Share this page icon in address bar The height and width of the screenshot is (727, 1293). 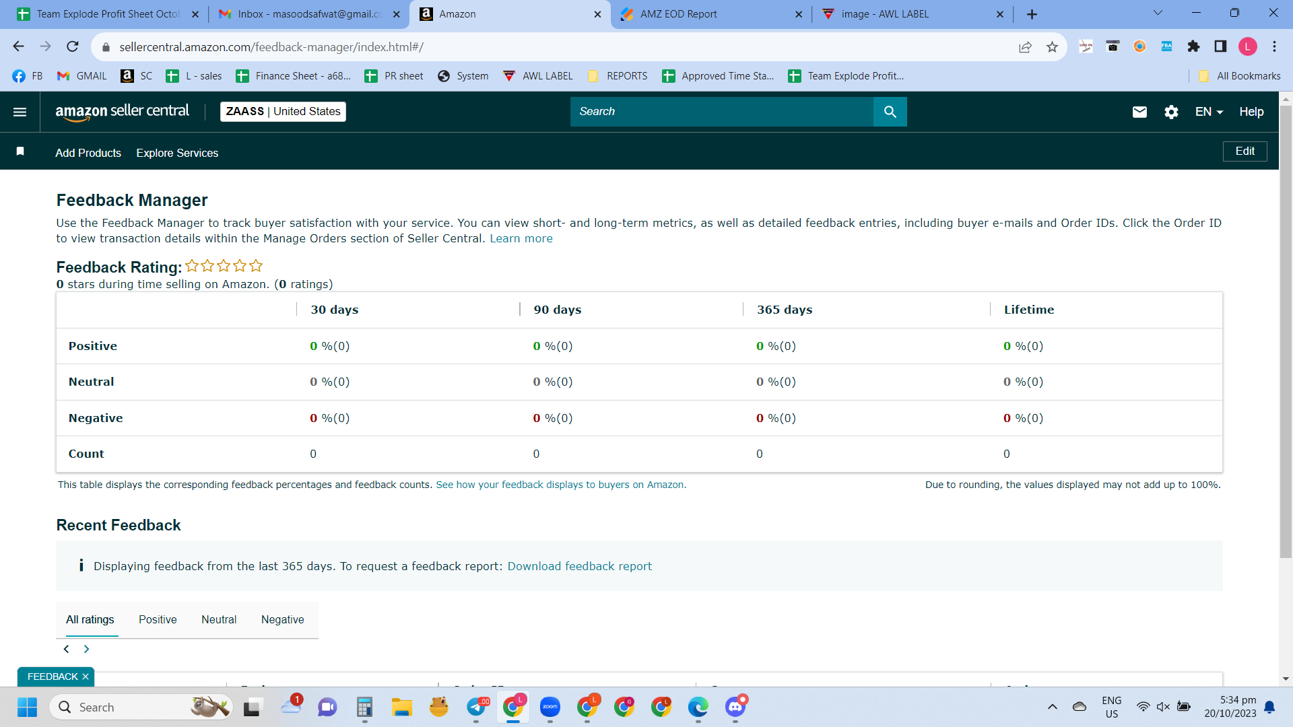tap(1025, 46)
